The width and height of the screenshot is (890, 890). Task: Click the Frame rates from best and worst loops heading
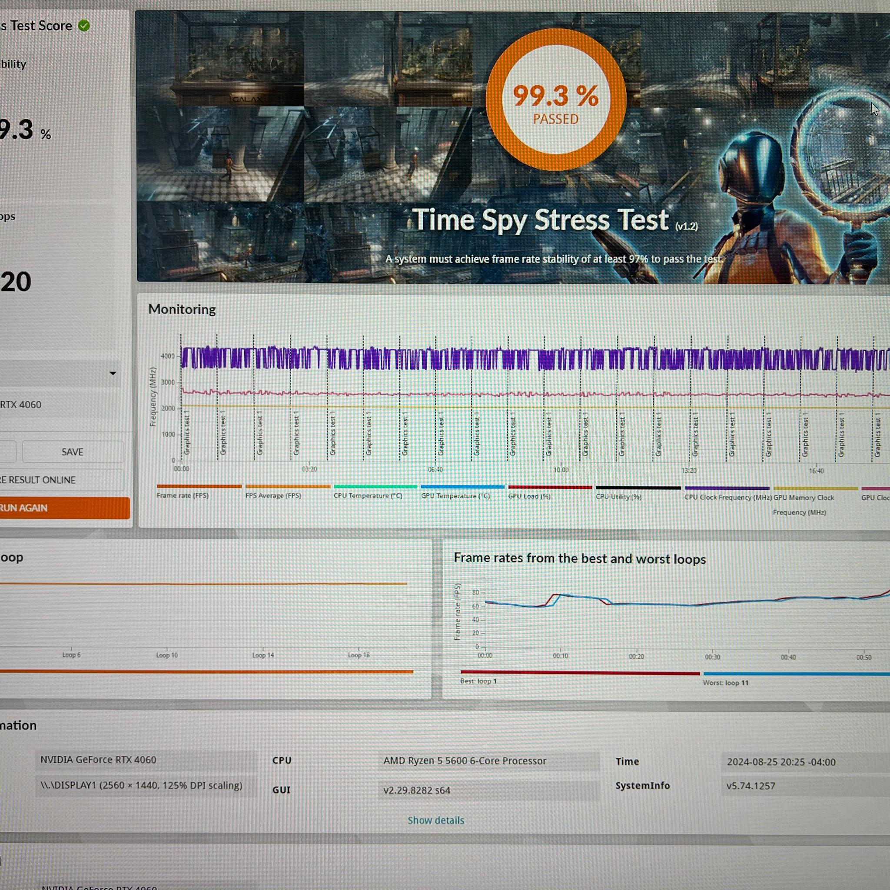pyautogui.click(x=580, y=558)
